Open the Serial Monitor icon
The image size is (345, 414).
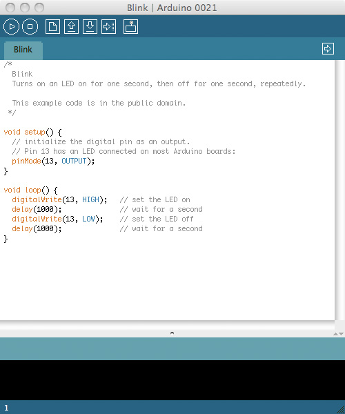tap(130, 27)
